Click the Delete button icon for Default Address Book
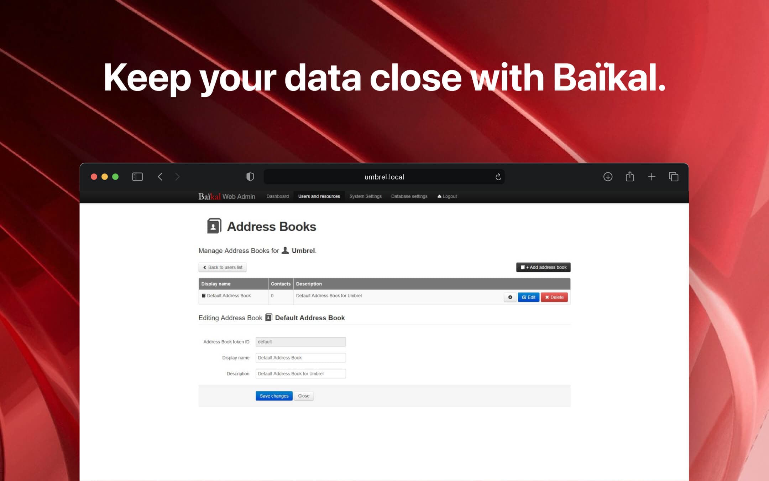The height and width of the screenshot is (481, 769). tap(554, 297)
